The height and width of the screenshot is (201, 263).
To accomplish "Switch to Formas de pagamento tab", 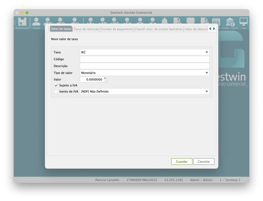I will point(117,29).
